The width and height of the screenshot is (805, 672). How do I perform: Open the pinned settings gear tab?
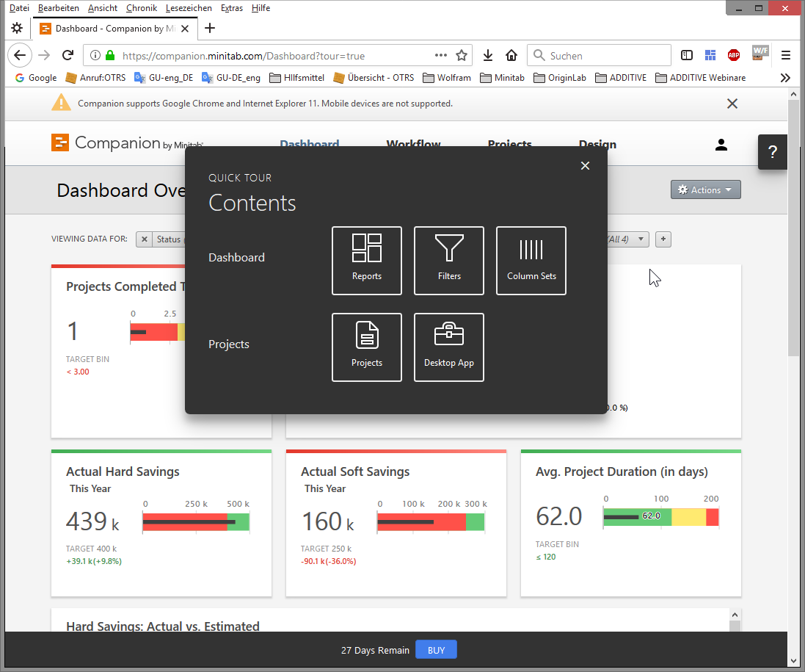(17, 28)
